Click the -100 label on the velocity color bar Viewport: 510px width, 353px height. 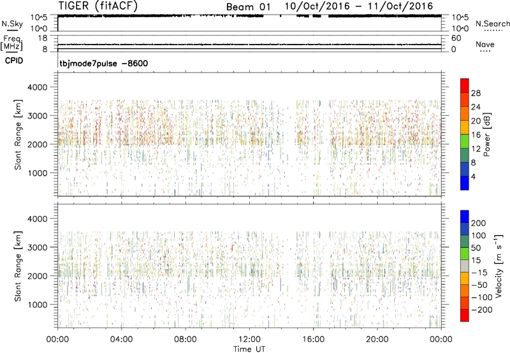coord(482,297)
